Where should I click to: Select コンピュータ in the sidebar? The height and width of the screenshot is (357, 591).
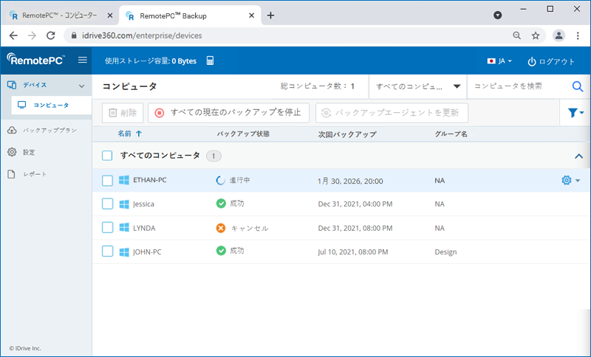[52, 105]
